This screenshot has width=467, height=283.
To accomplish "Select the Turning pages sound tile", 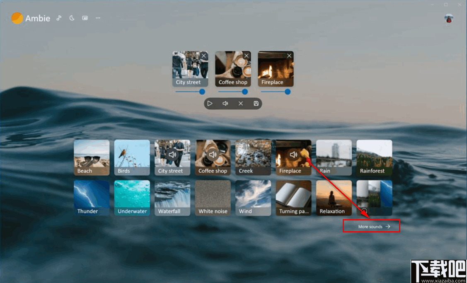I will [293, 198].
